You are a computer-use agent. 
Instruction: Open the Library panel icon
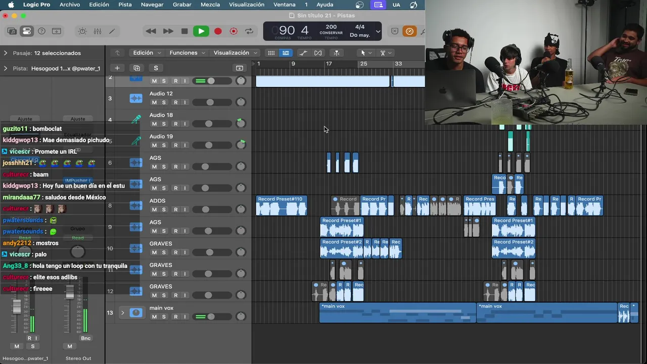pos(12,31)
